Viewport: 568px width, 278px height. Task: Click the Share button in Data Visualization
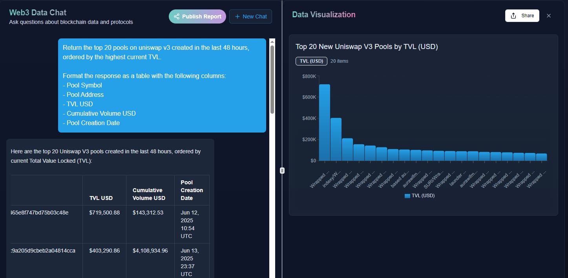[x=522, y=16]
